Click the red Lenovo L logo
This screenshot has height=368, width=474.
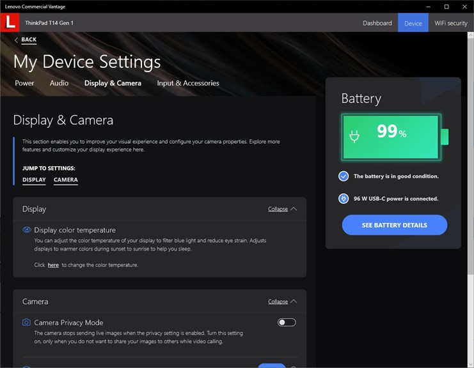pyautogui.click(x=10, y=22)
